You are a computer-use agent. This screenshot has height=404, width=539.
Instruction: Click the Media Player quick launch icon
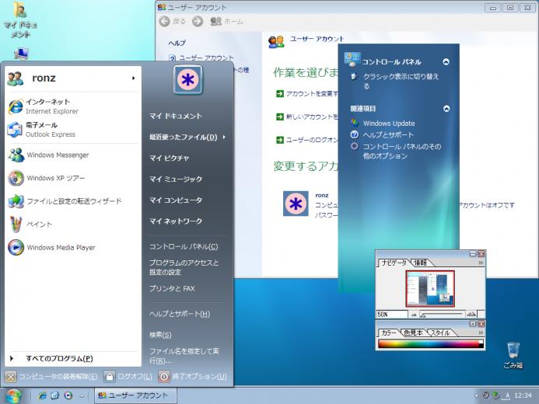tap(68, 395)
